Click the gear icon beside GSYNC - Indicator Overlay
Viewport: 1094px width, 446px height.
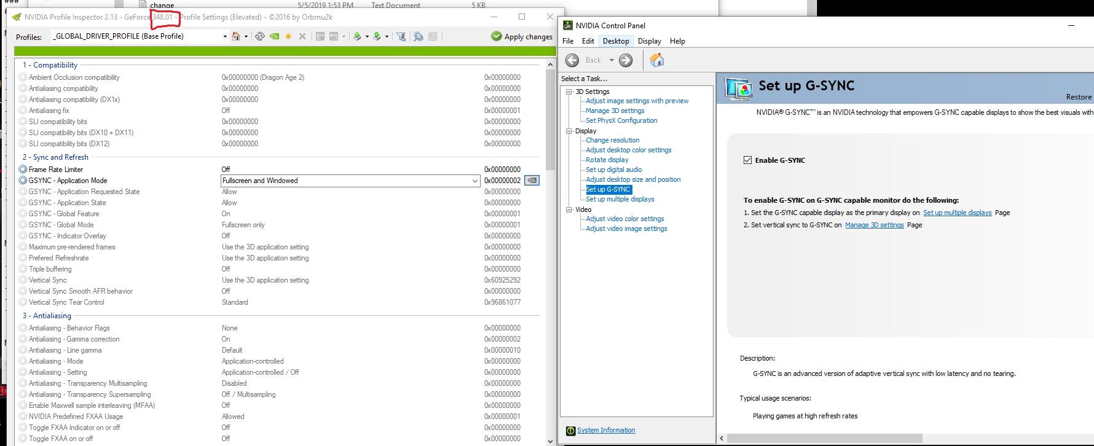tap(23, 236)
